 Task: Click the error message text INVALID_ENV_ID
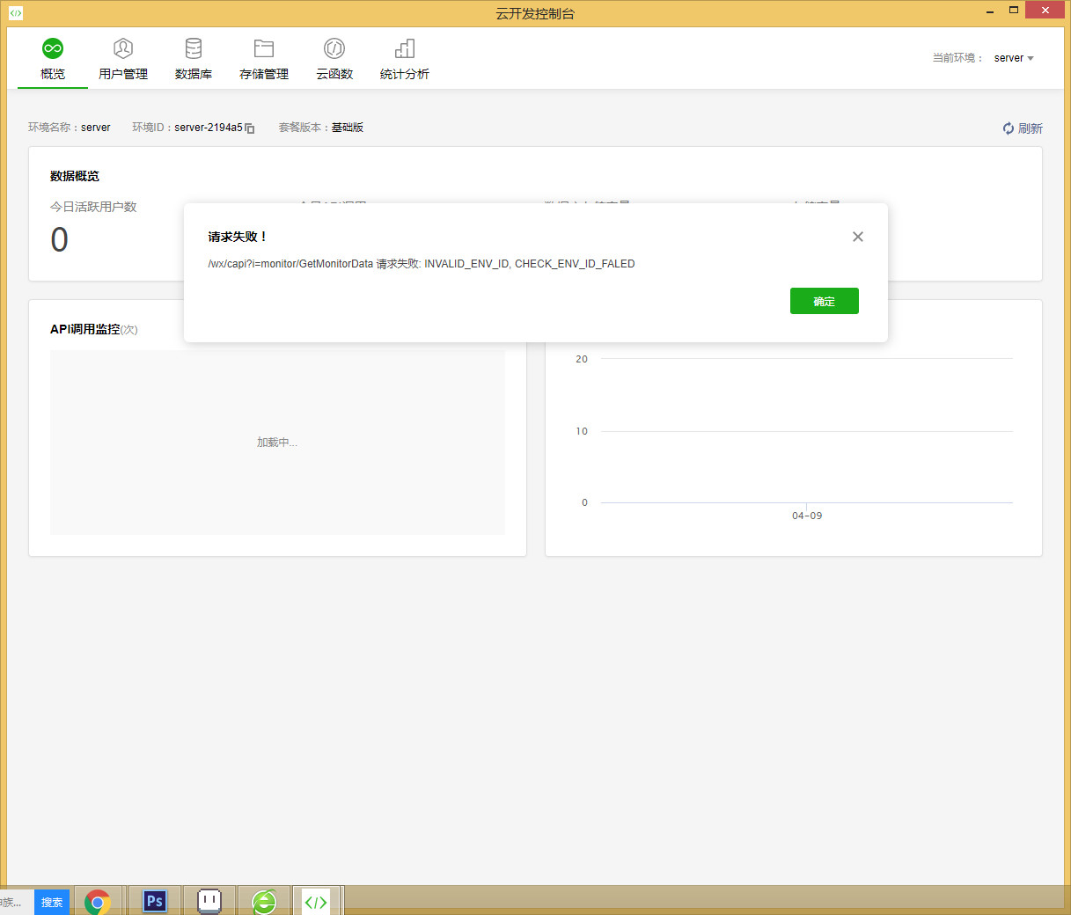click(466, 264)
